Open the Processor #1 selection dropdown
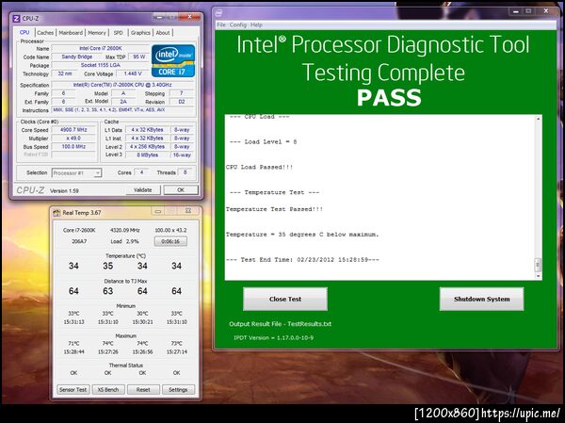The height and width of the screenshot is (423, 565). point(77,173)
